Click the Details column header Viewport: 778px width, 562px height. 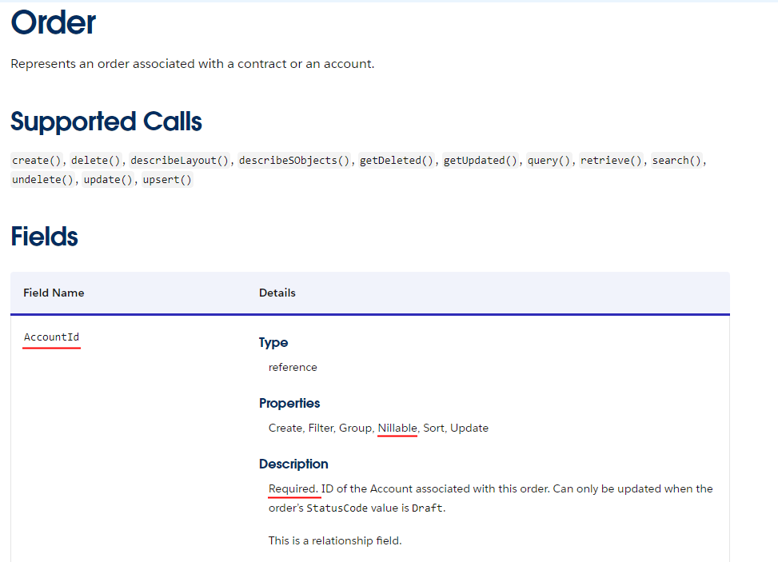point(277,293)
